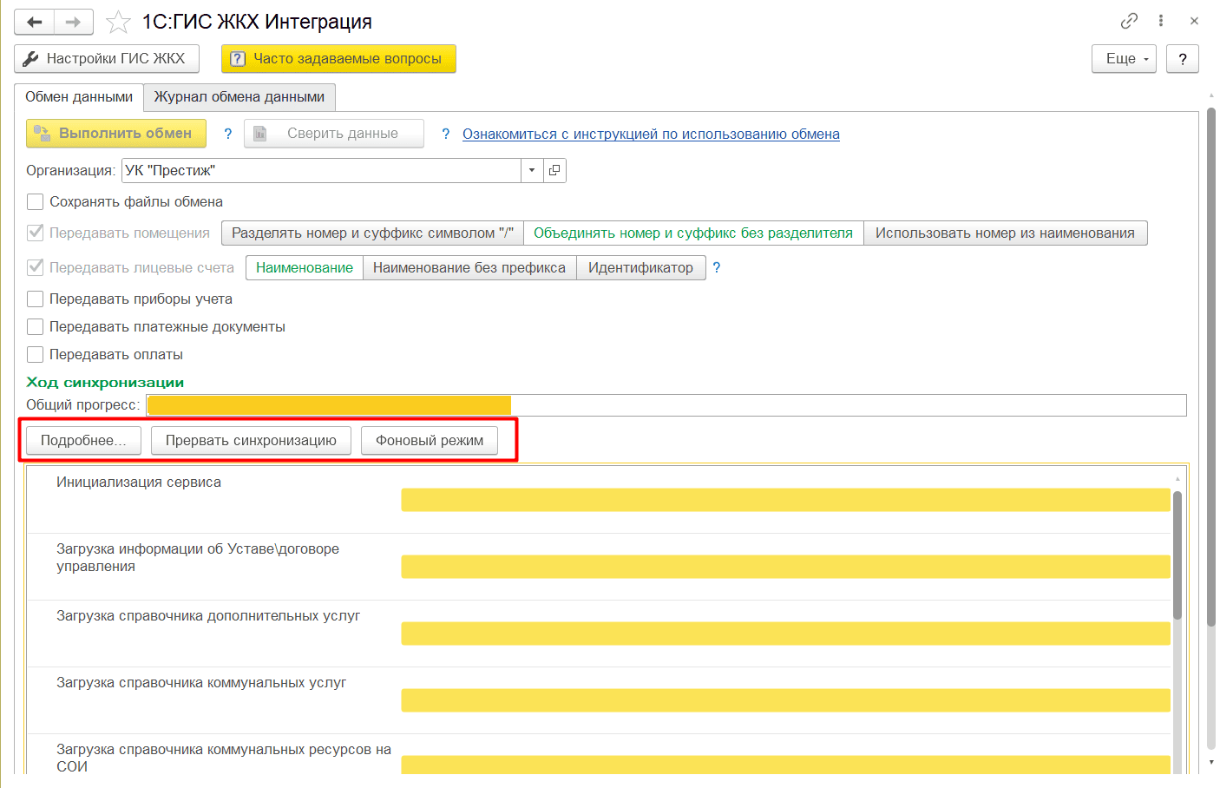Expand the Организация dropdown list

point(532,170)
